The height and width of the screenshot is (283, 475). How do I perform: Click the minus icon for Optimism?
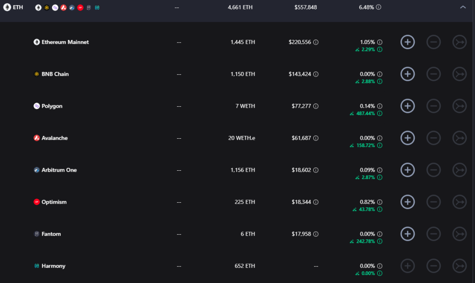434,202
